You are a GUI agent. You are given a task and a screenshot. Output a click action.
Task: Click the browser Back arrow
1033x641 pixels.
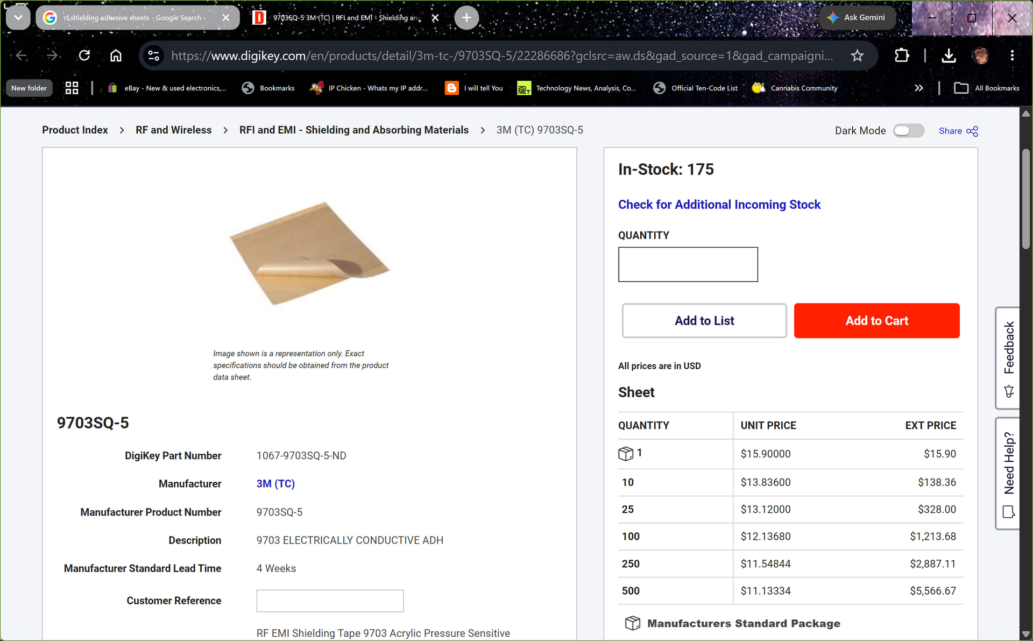22,55
